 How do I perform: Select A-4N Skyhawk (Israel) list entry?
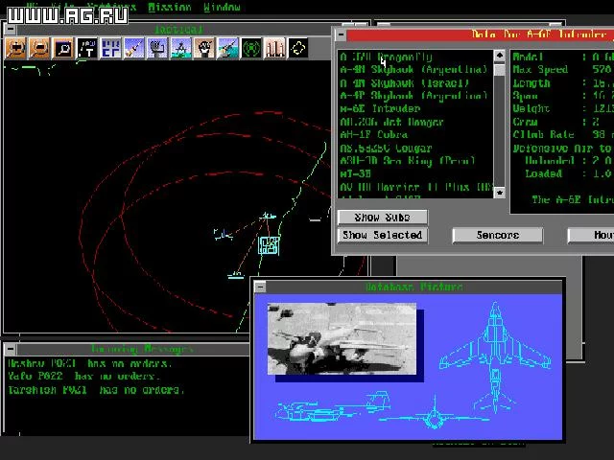(x=404, y=83)
